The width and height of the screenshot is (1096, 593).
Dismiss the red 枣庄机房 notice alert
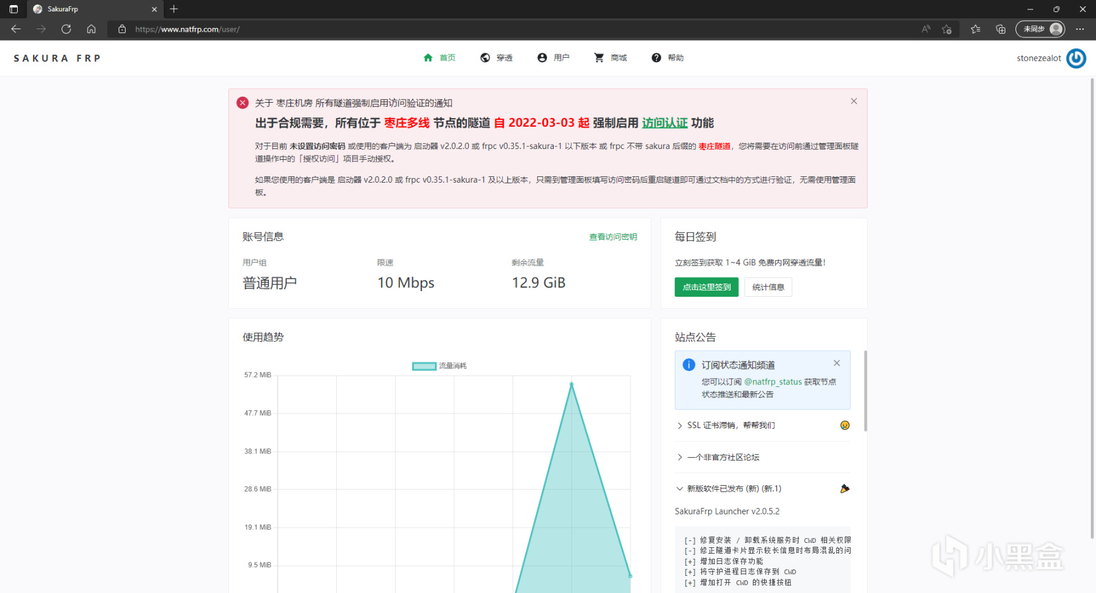(x=854, y=101)
